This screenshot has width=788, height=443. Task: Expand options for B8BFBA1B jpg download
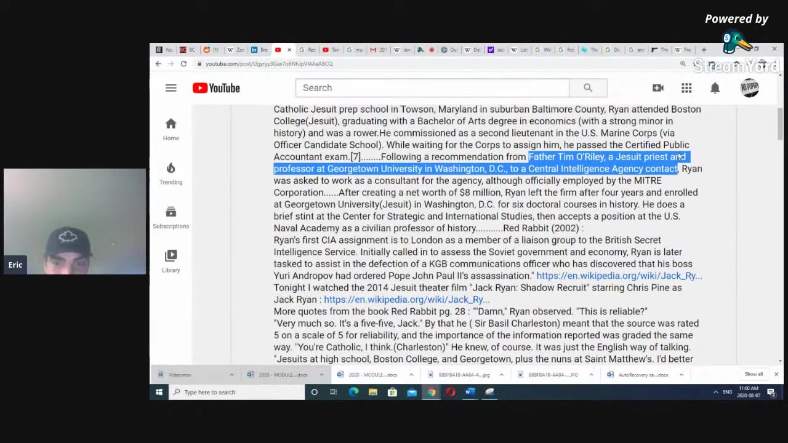point(501,374)
